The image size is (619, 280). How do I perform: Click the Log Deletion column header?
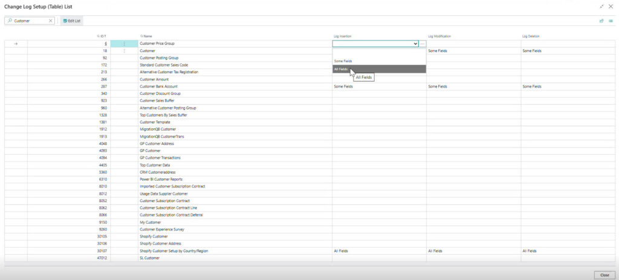coord(531,36)
